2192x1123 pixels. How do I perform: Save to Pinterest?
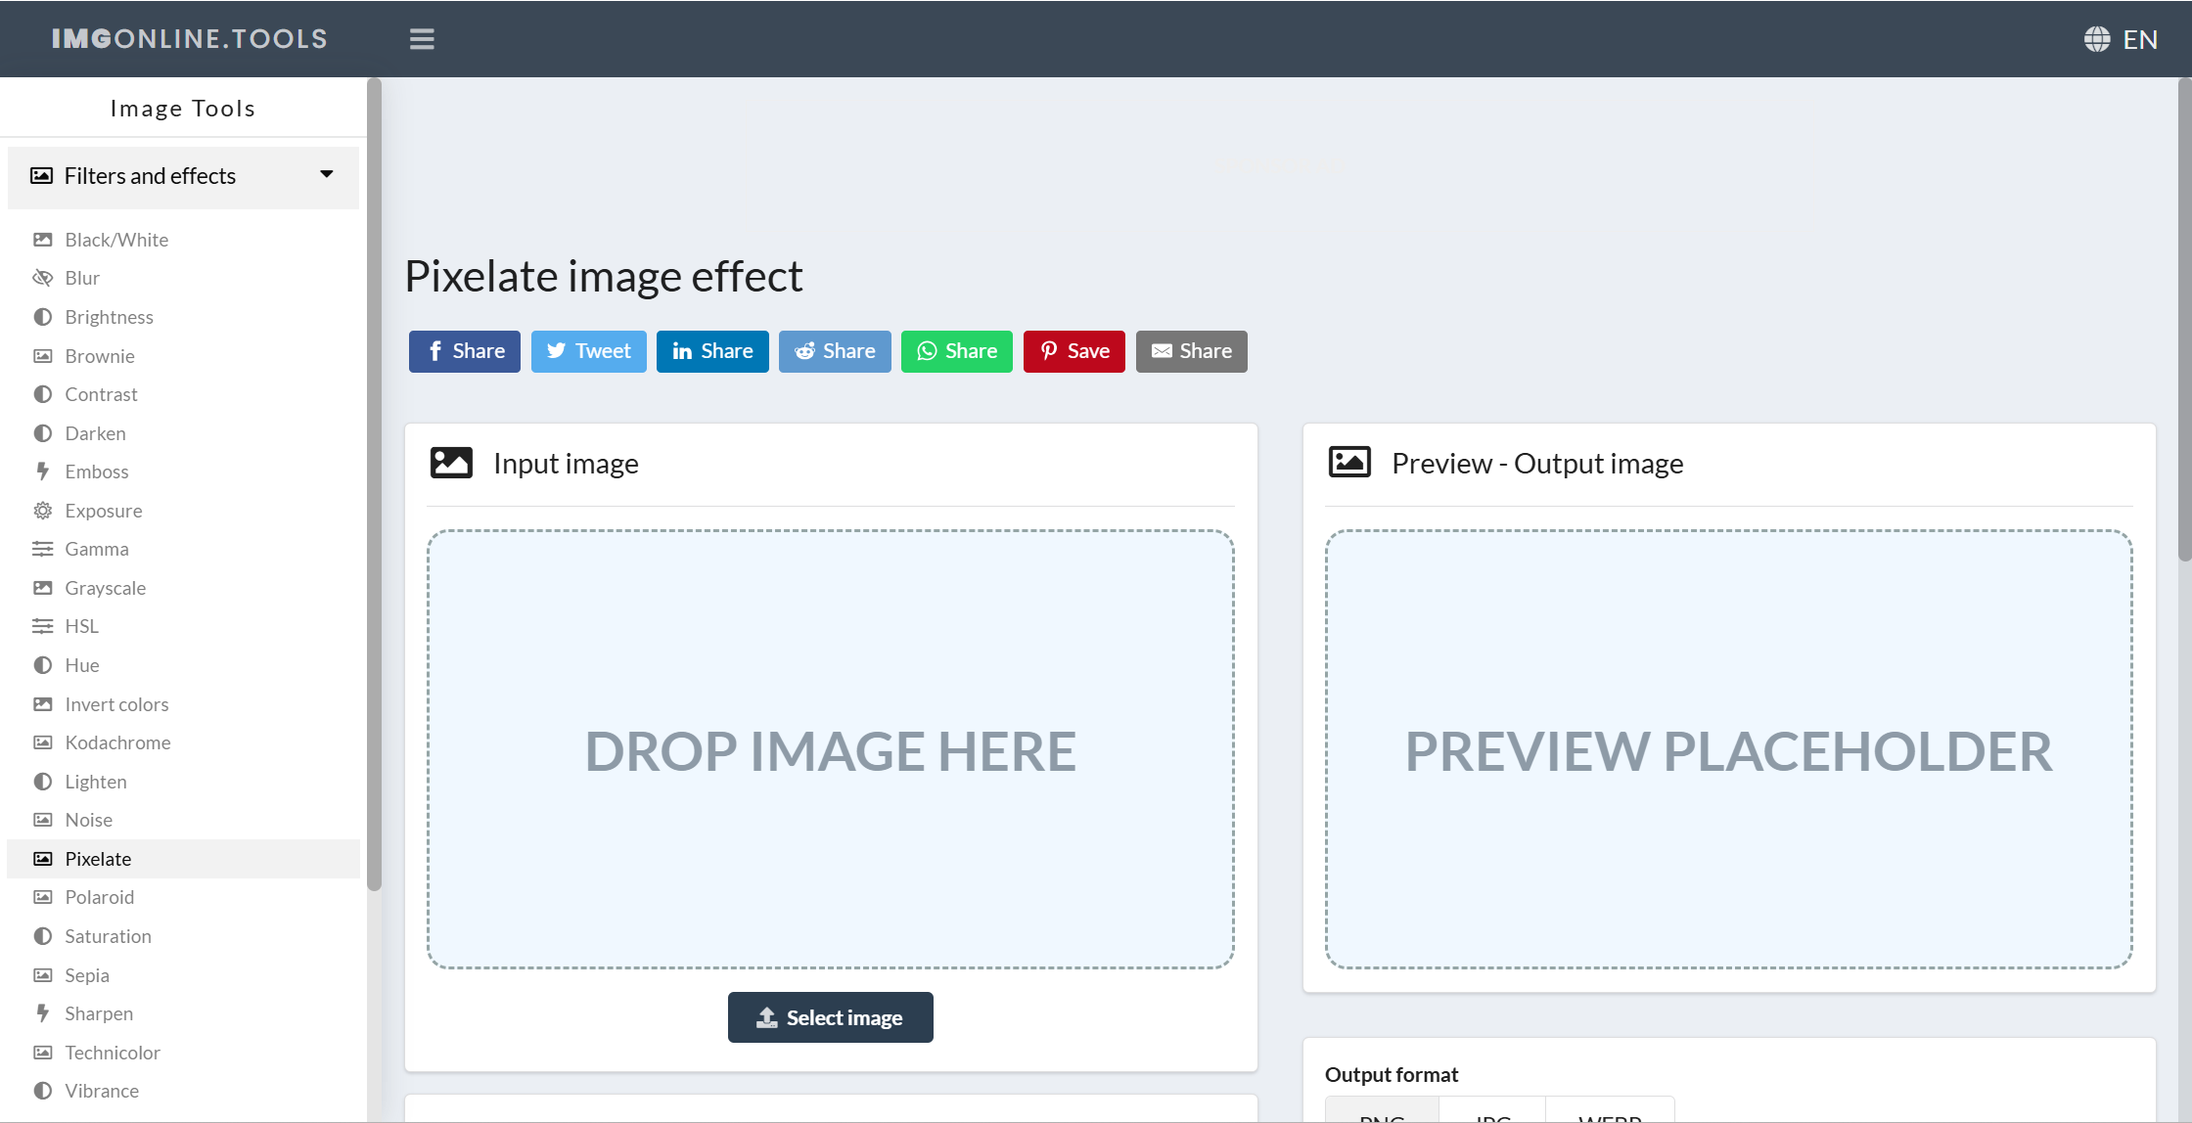(1073, 351)
